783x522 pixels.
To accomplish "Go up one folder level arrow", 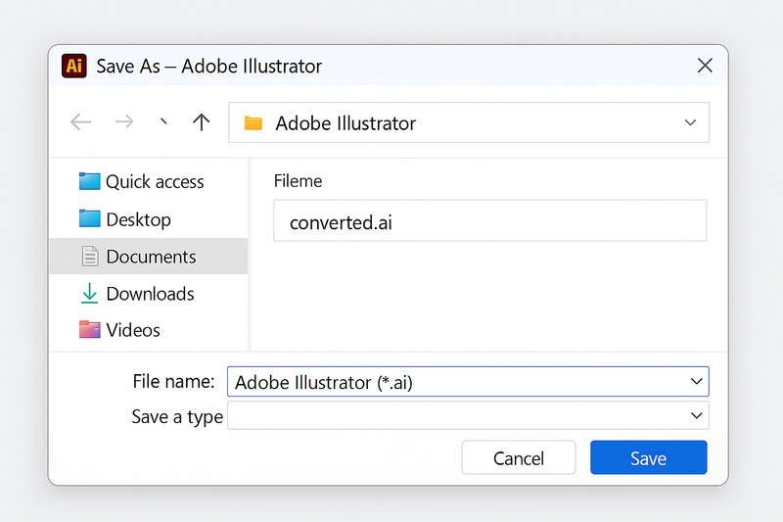I will [x=202, y=121].
